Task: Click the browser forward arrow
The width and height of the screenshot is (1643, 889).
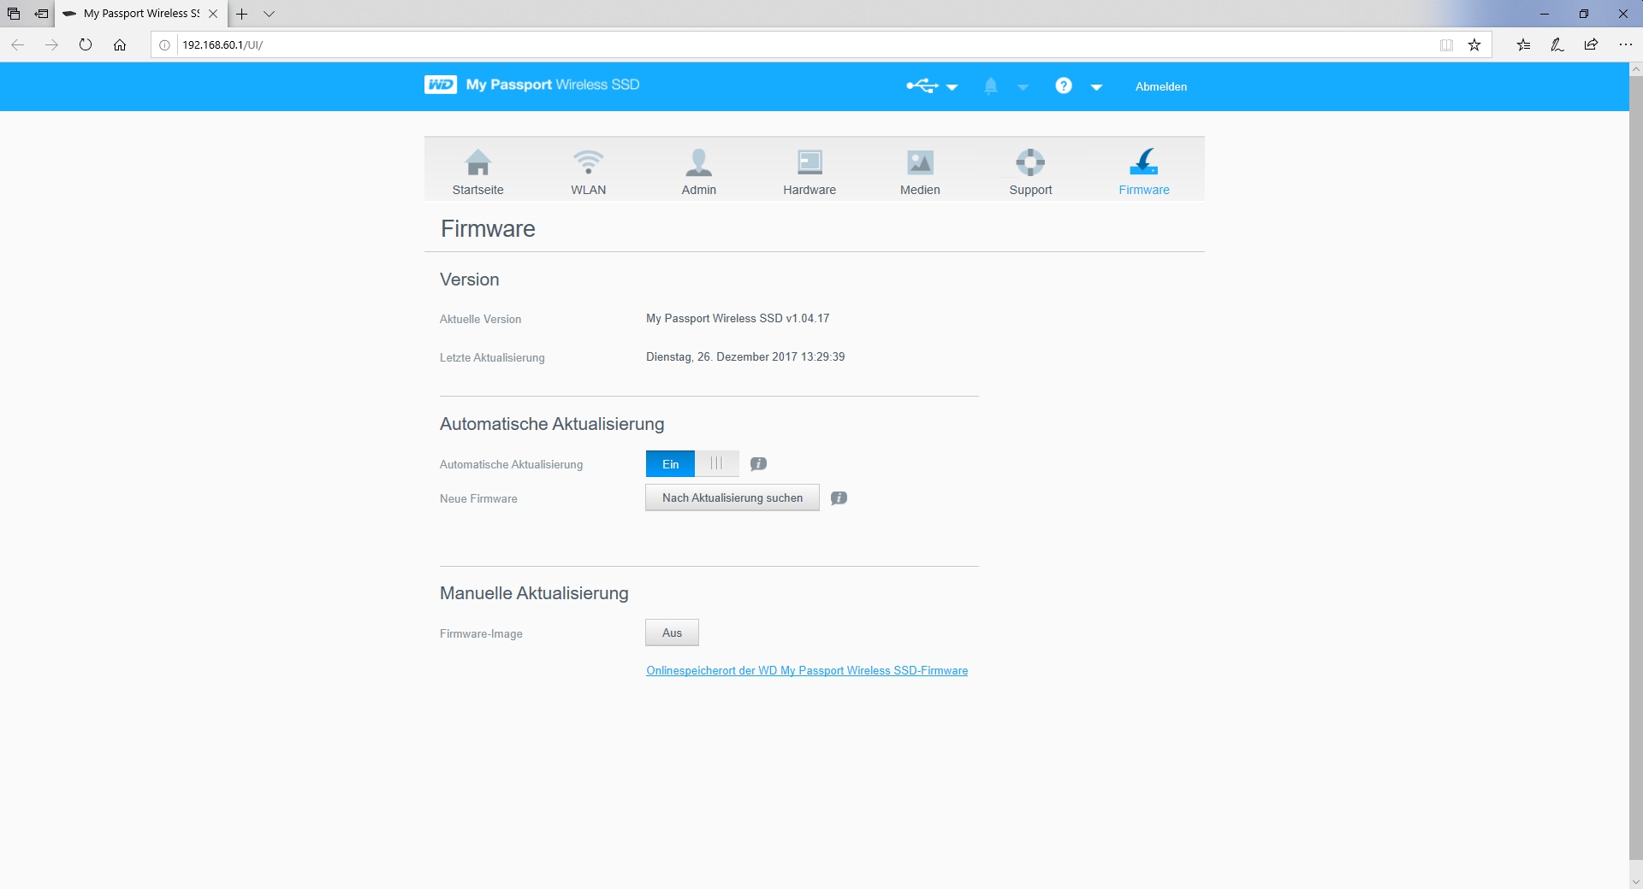Action: (x=51, y=44)
